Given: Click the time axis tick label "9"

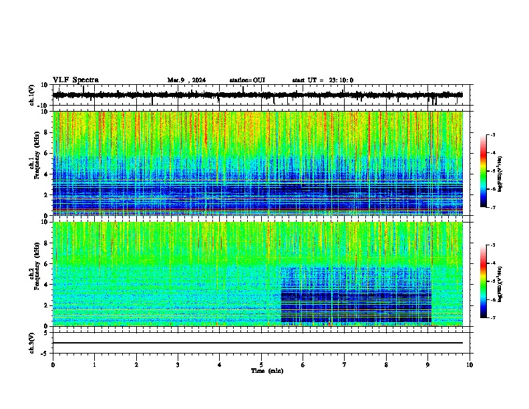Looking at the screenshot, I should click(427, 365).
